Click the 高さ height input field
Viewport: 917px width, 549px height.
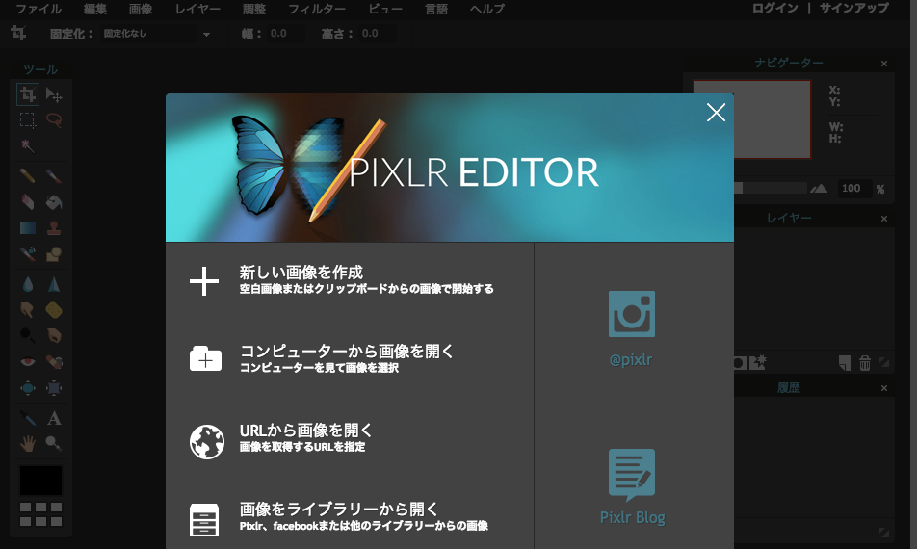(x=378, y=34)
